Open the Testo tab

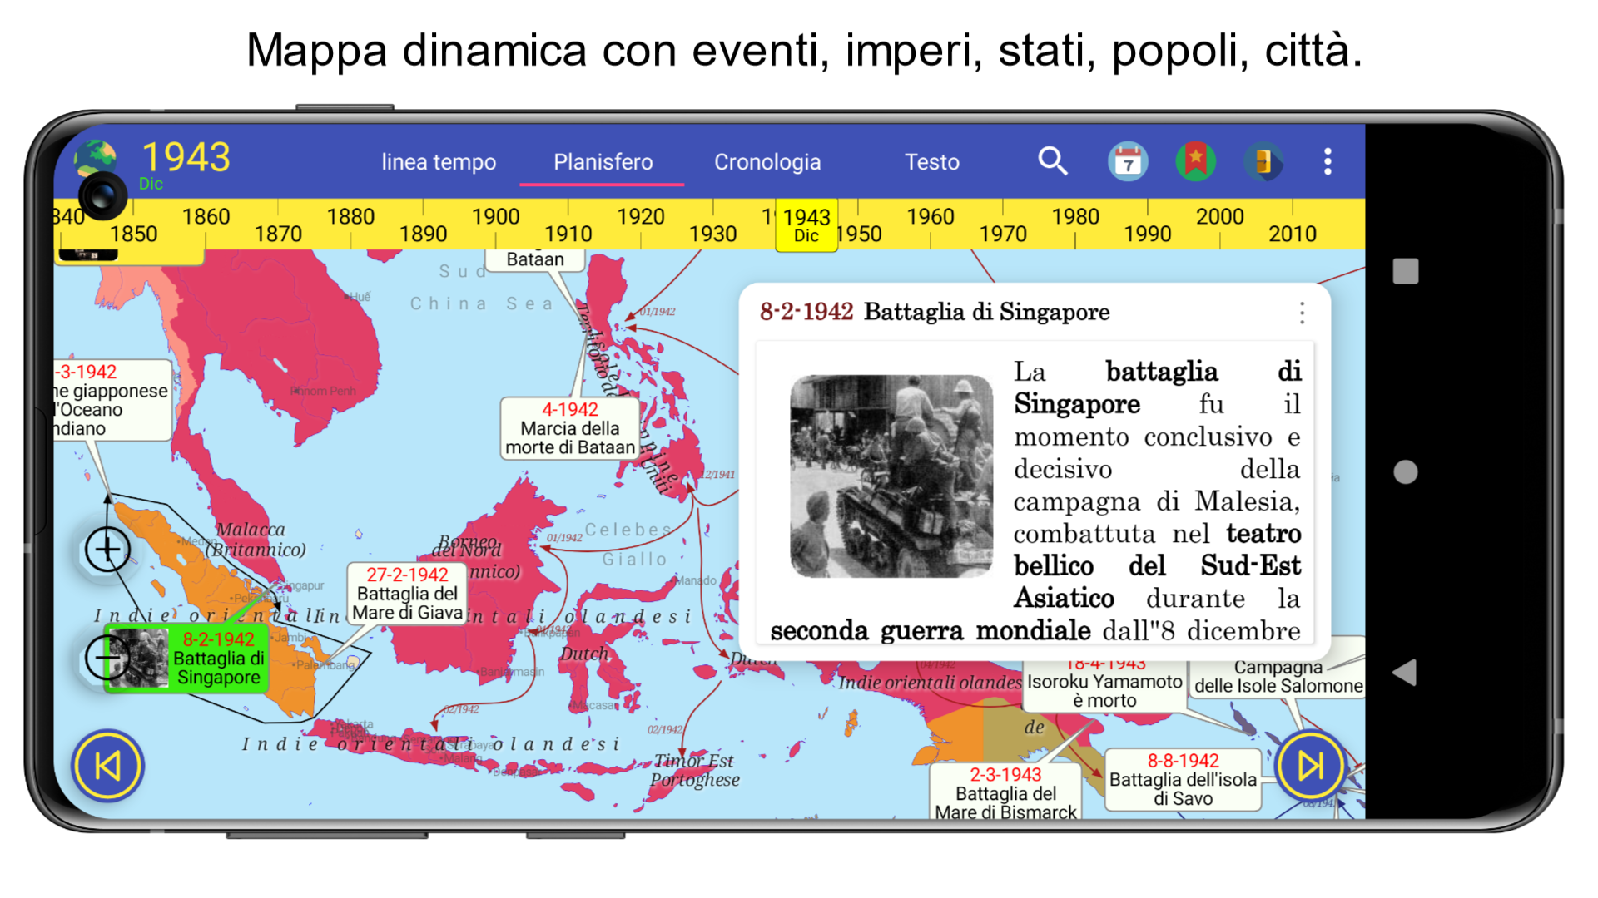[x=932, y=162]
